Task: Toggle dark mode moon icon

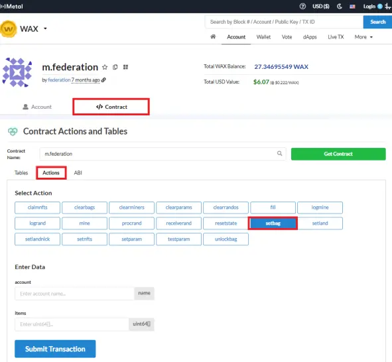Action: [x=339, y=6]
